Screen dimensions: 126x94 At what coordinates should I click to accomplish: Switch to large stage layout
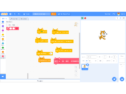[x=120, y=18]
